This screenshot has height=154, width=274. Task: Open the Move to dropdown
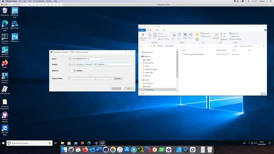tap(173, 36)
